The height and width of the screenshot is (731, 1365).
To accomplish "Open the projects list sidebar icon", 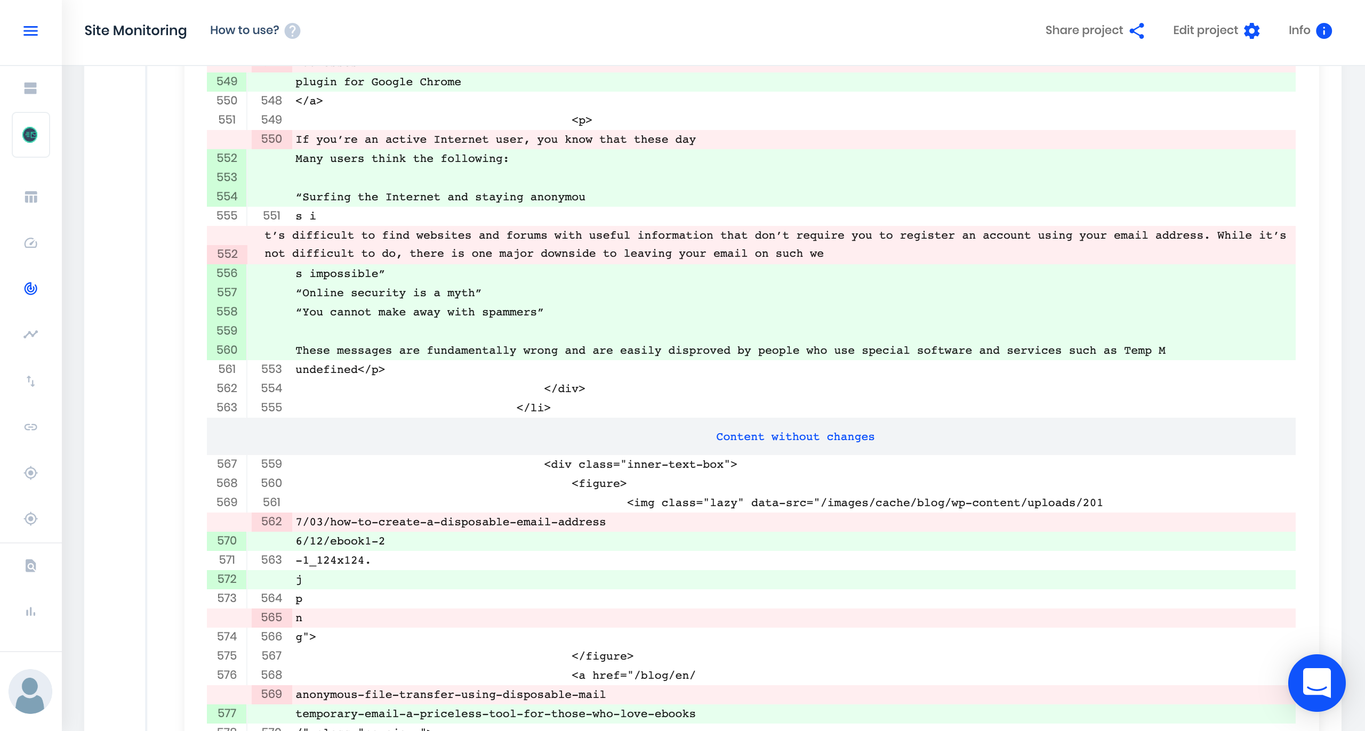I will tap(30, 88).
